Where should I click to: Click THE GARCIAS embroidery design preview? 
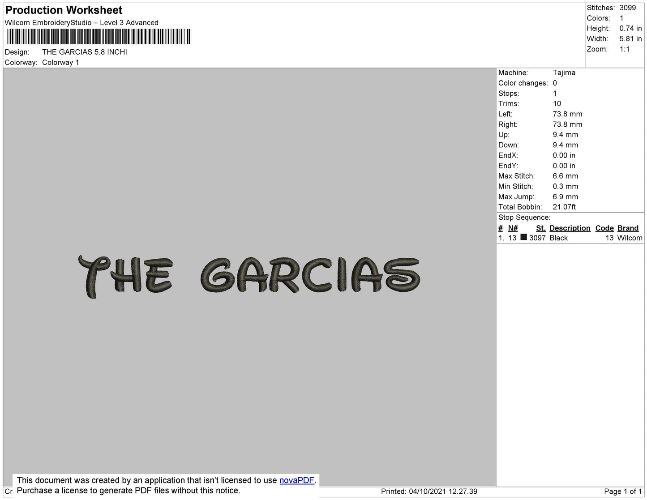pyautogui.click(x=249, y=277)
